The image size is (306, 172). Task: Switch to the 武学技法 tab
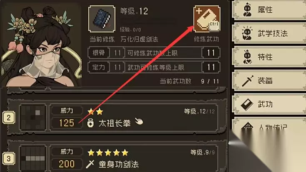coord(269,33)
